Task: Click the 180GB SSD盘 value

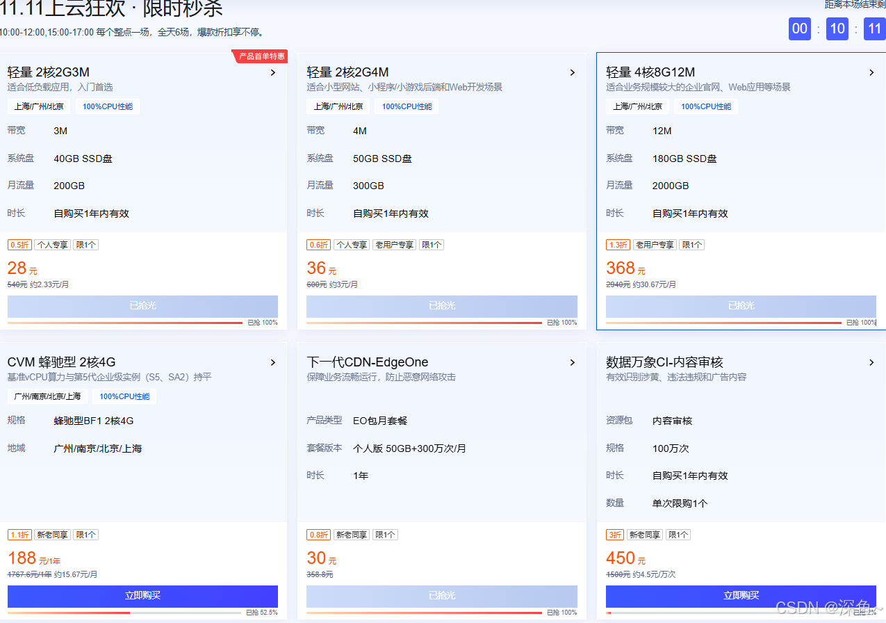Action: tap(684, 159)
